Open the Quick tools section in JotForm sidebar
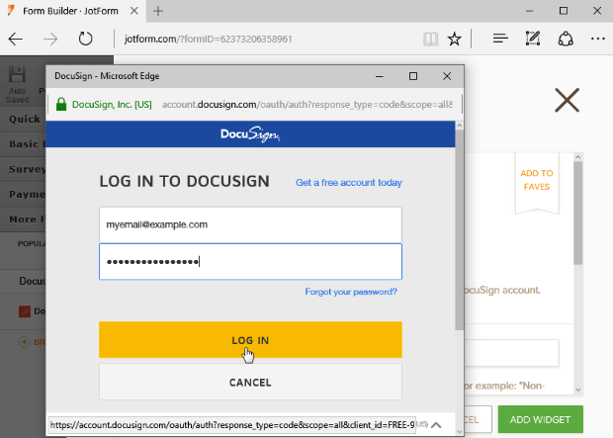 (x=24, y=120)
